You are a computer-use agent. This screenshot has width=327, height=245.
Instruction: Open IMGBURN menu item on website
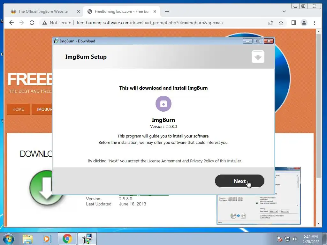click(42, 109)
